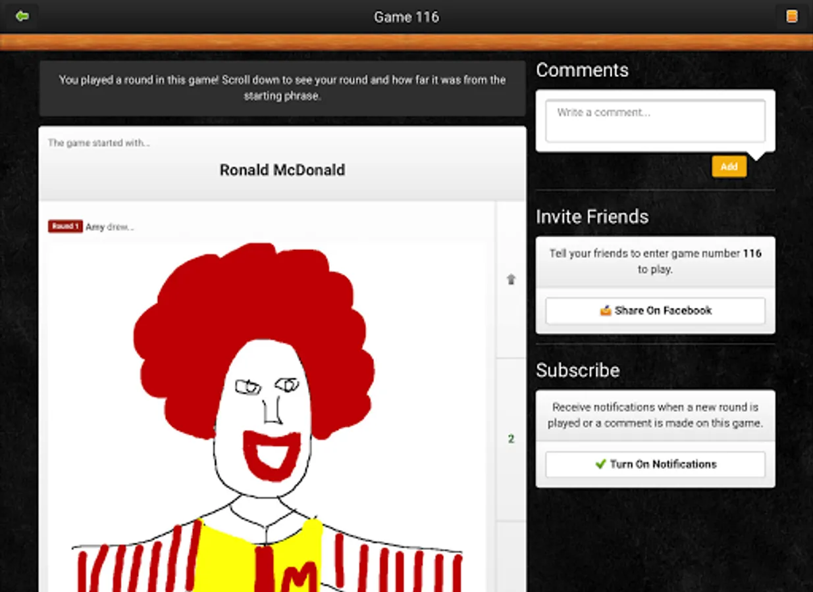Click the 'Receive notifications' description text
Screen dimensions: 813x592
[x=655, y=415]
